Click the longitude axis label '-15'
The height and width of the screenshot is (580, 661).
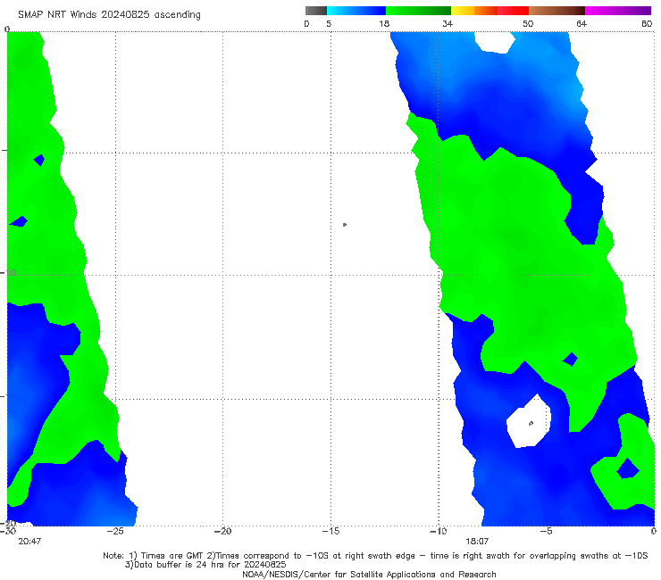pos(330,531)
